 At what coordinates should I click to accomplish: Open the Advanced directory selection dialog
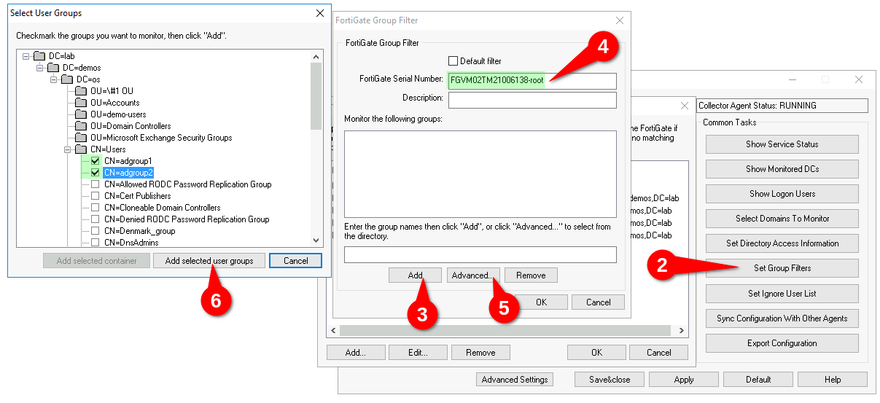472,275
